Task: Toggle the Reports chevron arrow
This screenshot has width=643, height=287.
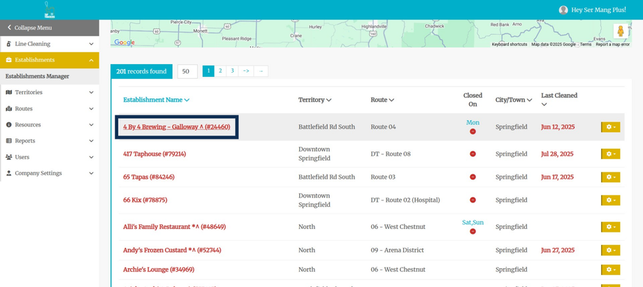Action: click(x=91, y=140)
